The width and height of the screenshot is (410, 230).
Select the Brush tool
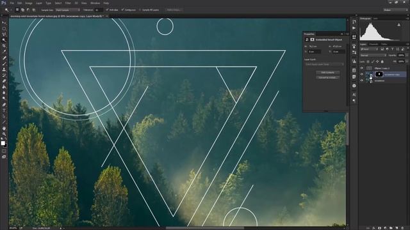pos(4,64)
